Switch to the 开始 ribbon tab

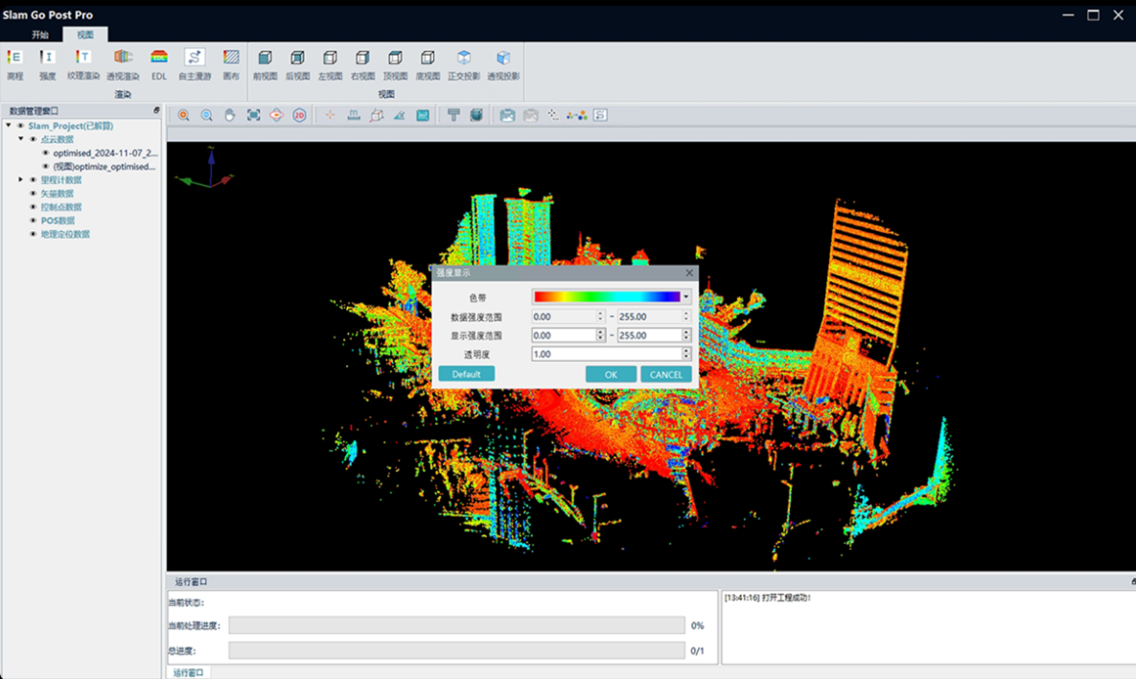coord(39,35)
